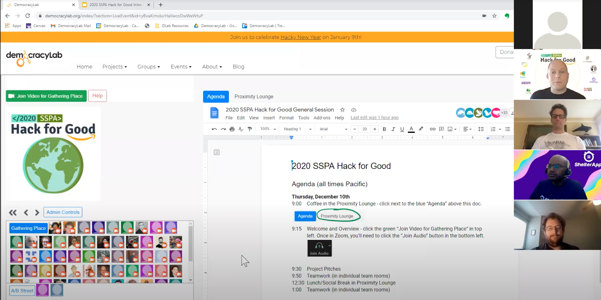601x300 pixels.
Task: Open the Apps bookmarks shortcut
Action: [13, 26]
